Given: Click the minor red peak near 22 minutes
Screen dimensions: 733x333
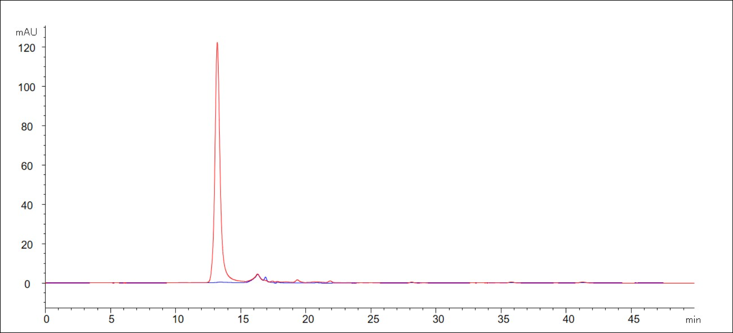Looking at the screenshot, I should click(x=330, y=281).
